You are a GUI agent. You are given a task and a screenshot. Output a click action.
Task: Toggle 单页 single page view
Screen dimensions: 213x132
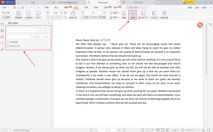[x=85, y=17]
